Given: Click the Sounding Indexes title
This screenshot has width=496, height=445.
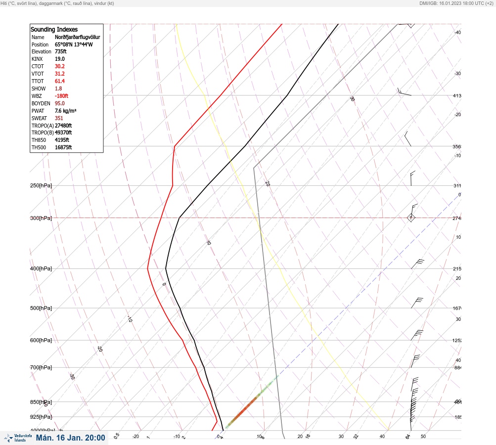Looking at the screenshot, I should tap(54, 29).
